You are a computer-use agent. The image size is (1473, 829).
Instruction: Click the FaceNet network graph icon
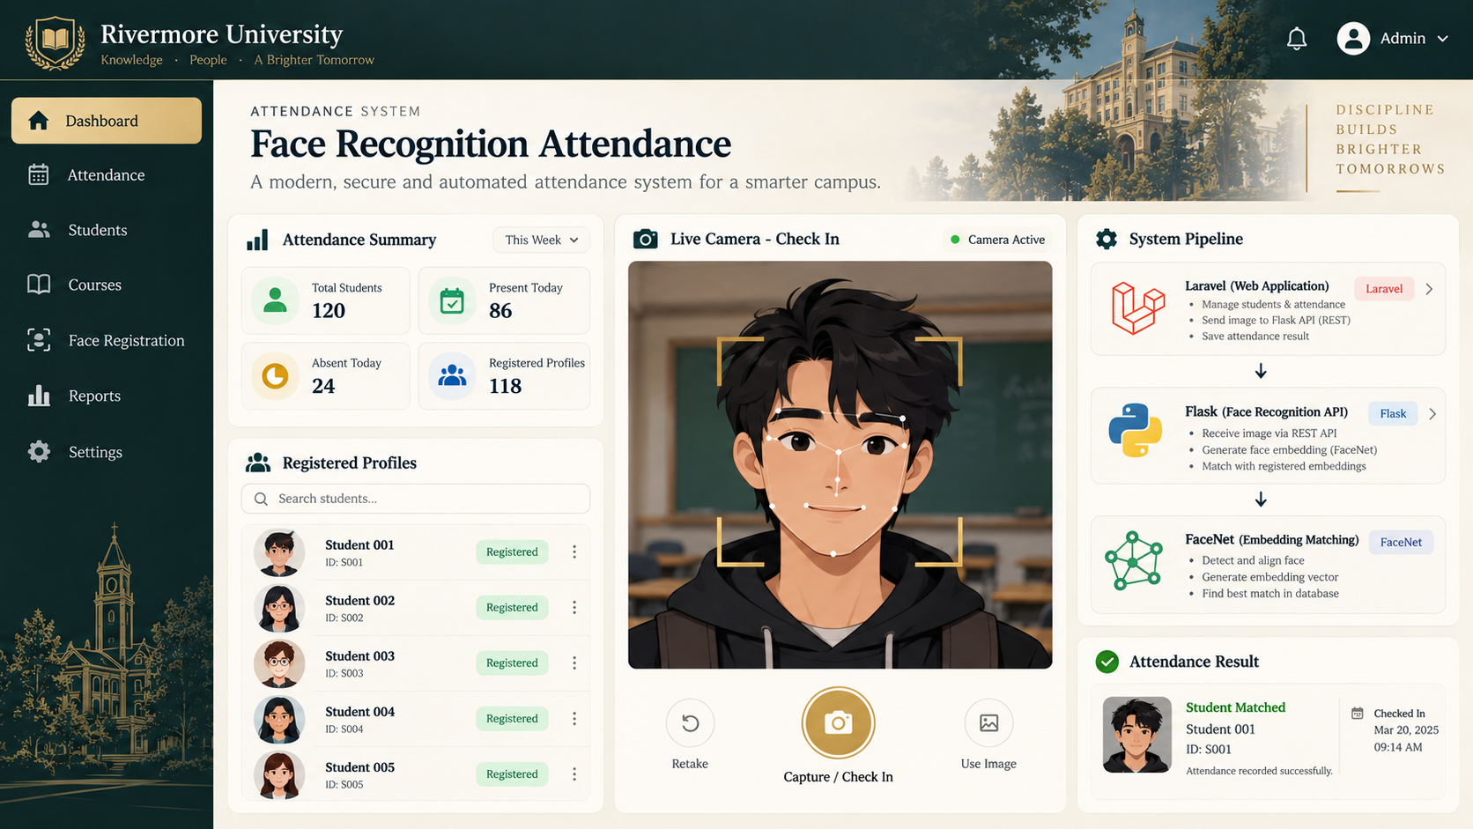(x=1135, y=560)
